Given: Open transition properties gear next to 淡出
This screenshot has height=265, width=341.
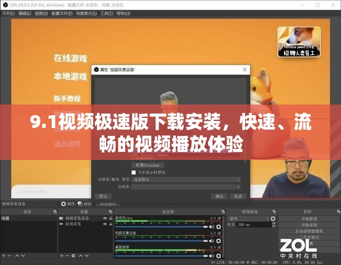Looking at the screenshot, I should click(273, 219).
